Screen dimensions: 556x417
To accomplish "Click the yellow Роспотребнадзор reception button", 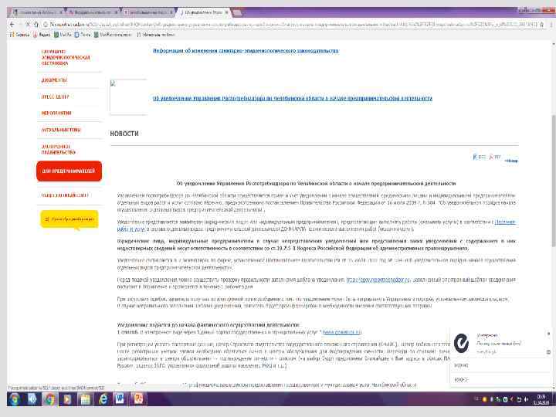I will [69, 219].
